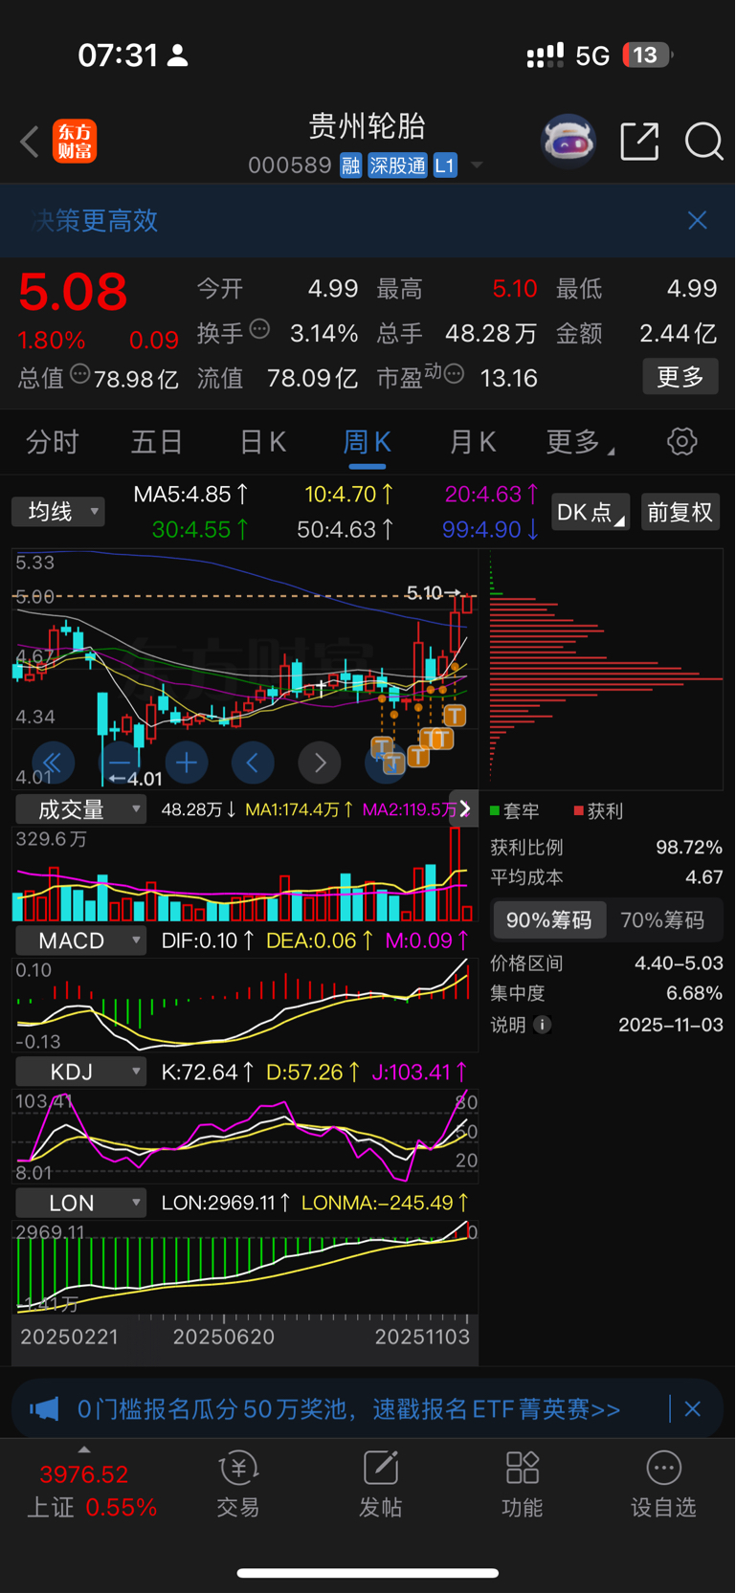The height and width of the screenshot is (1593, 736).
Task: Open stock search with magnifier icon
Action: [703, 142]
